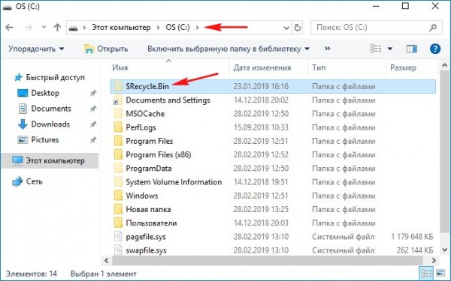The image size is (451, 281).
Task: Switch to details view in status bar
Action: tap(426, 273)
